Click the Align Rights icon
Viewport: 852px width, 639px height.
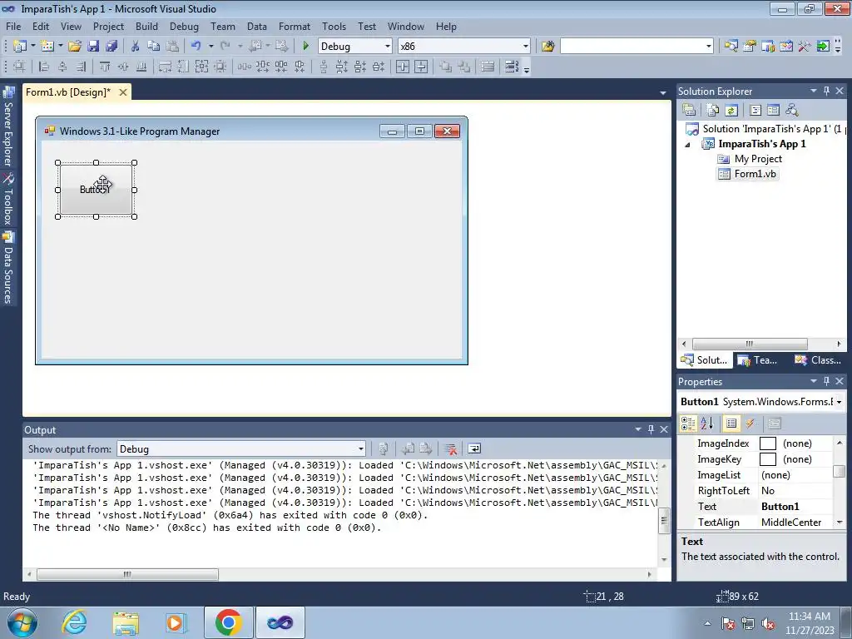click(81, 67)
